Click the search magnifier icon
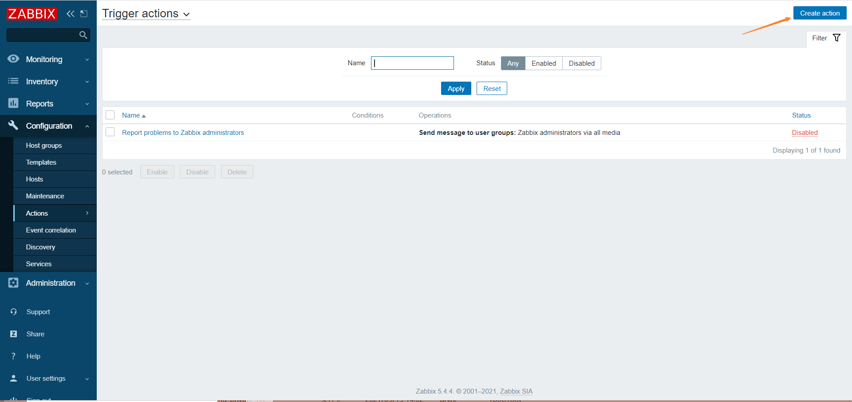Image resolution: width=852 pixels, height=402 pixels. tap(83, 35)
